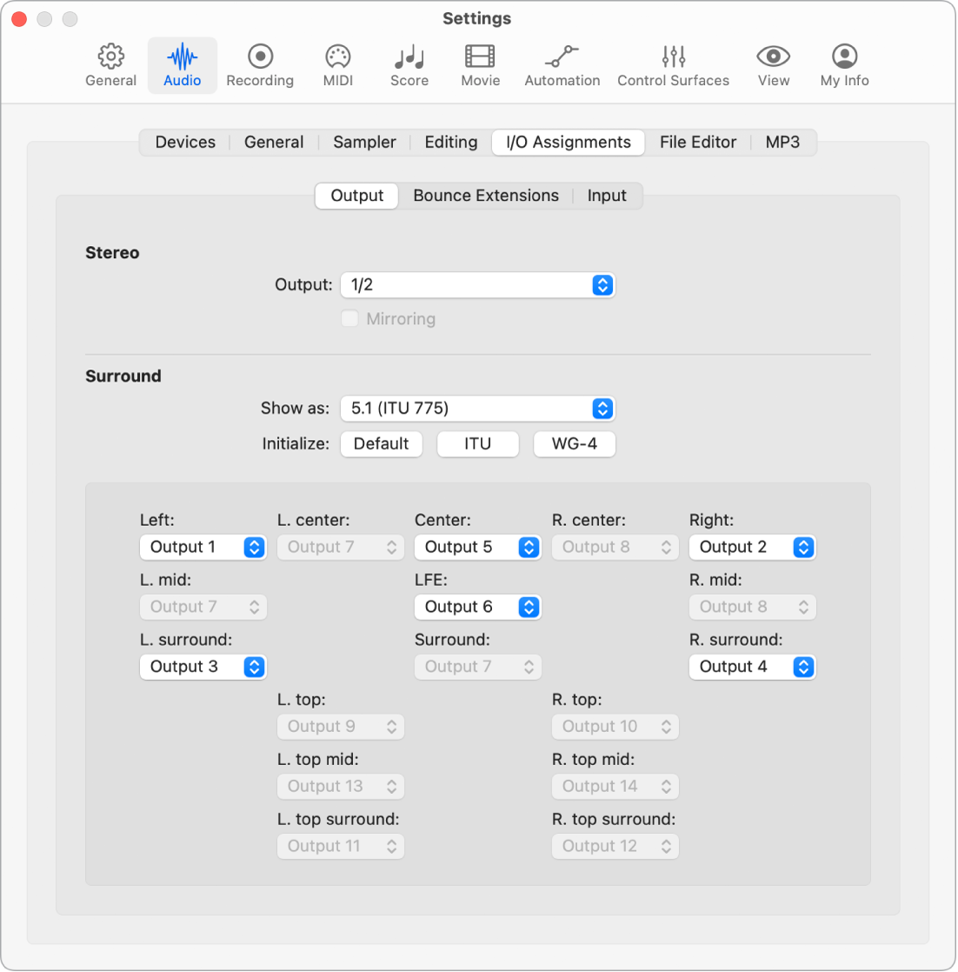The height and width of the screenshot is (972, 958).
Task: Open the LFE output selector
Action: click(477, 607)
